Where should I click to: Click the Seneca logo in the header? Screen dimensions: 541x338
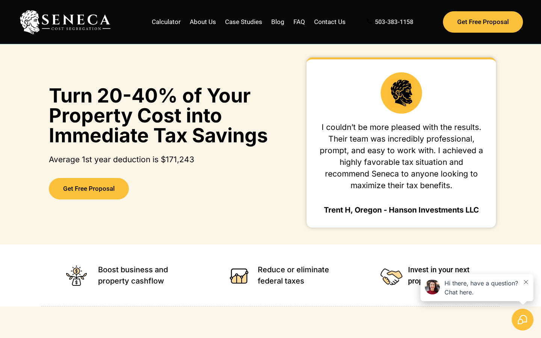[65, 22]
